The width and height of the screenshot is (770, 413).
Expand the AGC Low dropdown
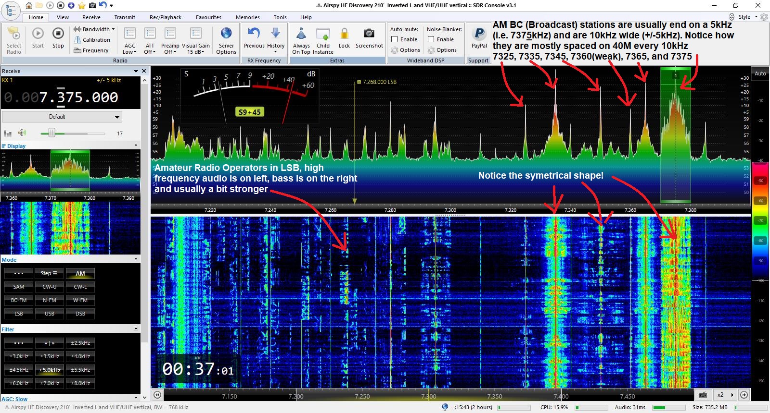click(x=129, y=52)
